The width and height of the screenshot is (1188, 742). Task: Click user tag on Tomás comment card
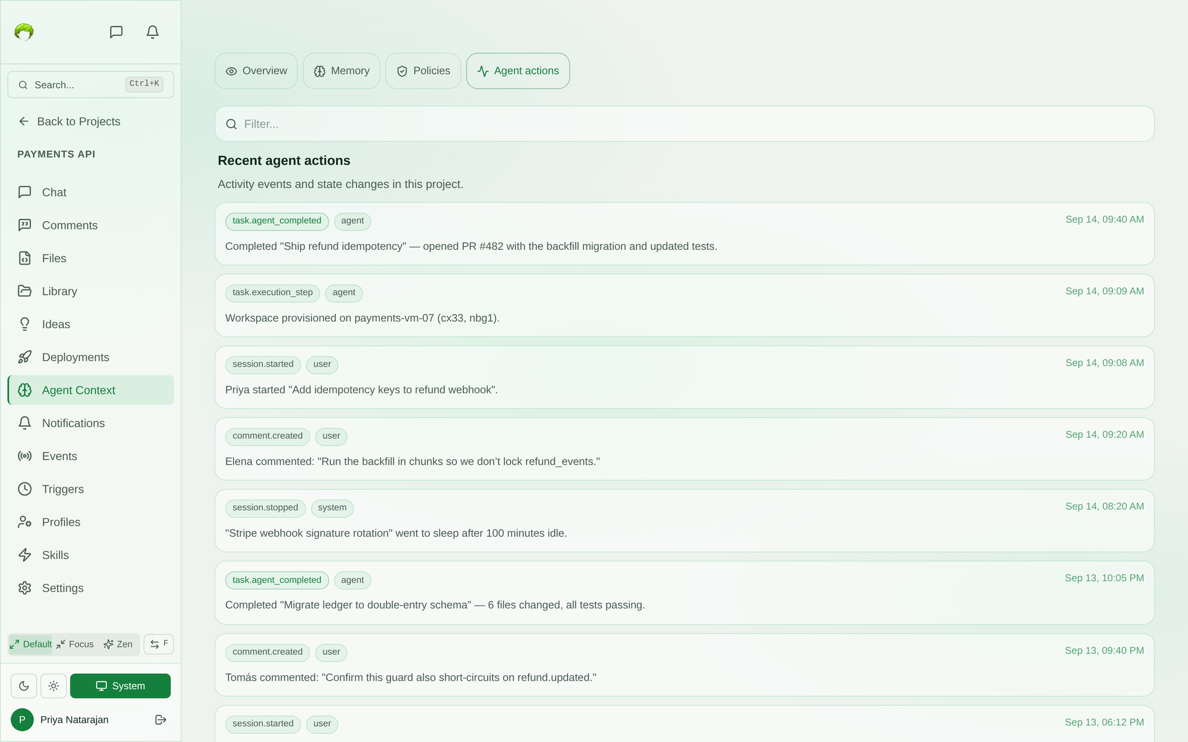coord(331,652)
